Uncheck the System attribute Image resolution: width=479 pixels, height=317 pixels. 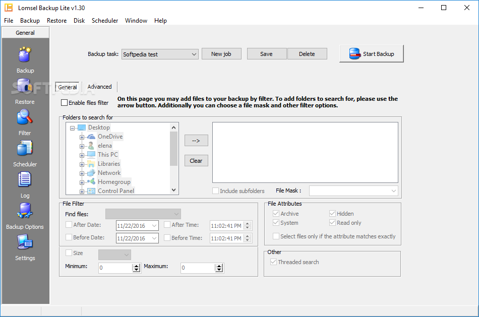pos(276,223)
